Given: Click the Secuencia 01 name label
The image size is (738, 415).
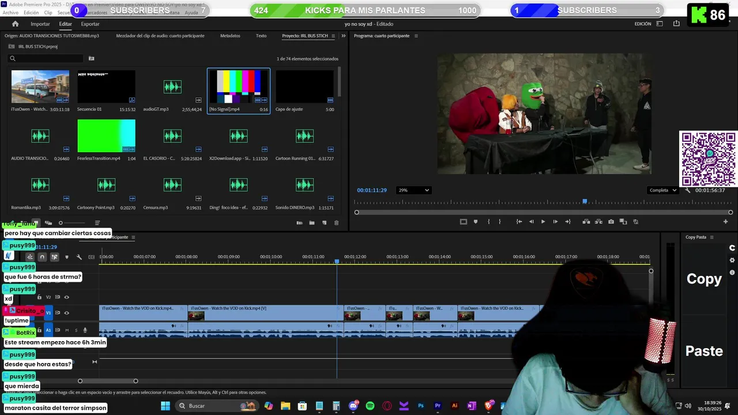Looking at the screenshot, I should (x=89, y=110).
